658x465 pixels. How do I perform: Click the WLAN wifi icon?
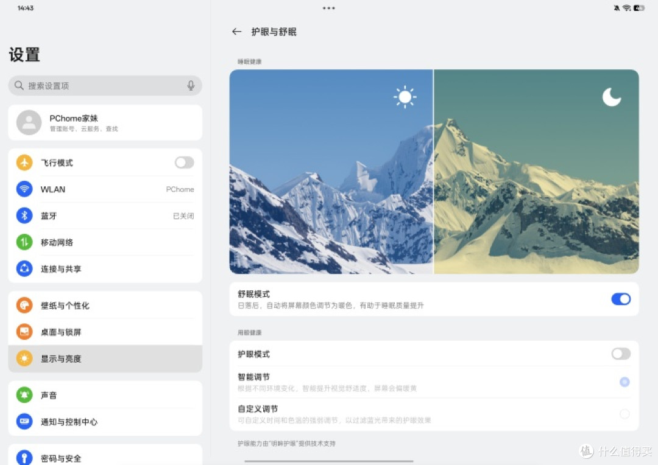pos(24,189)
